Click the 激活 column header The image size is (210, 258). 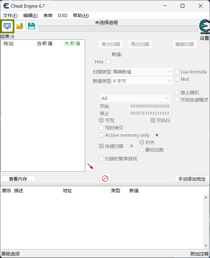pos(6,191)
